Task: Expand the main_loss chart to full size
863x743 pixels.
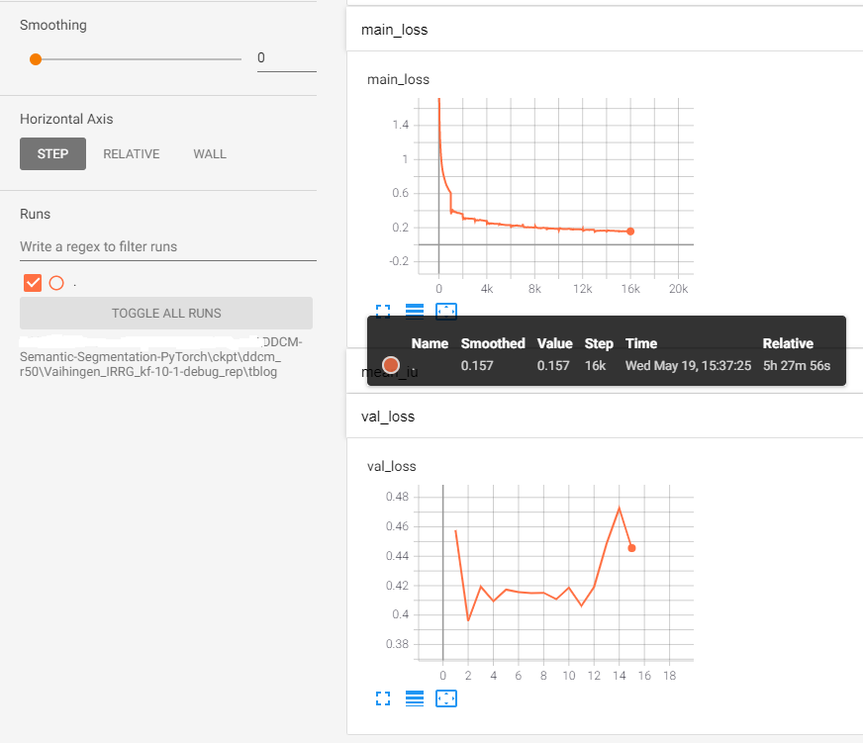Action: pos(383,312)
